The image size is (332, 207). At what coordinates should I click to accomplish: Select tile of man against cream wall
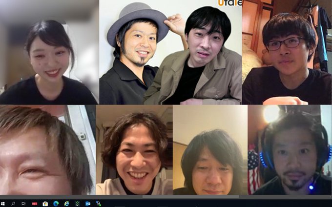click(x=210, y=150)
